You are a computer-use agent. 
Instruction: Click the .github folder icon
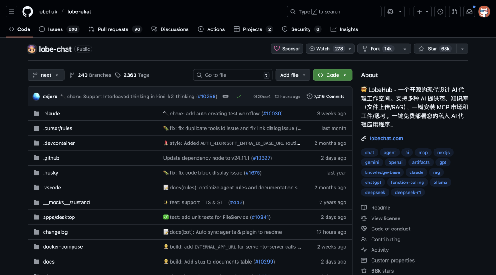click(37, 158)
